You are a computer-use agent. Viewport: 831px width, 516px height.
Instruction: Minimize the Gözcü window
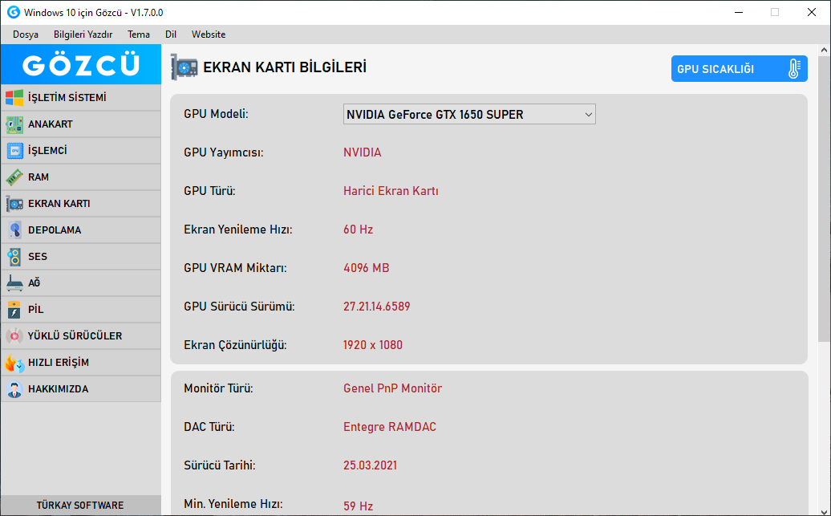tap(738, 12)
